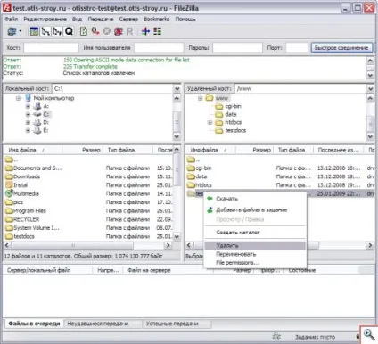Open the Вид menu
Viewport: 378px width, 344px height.
pyautogui.click(x=77, y=19)
